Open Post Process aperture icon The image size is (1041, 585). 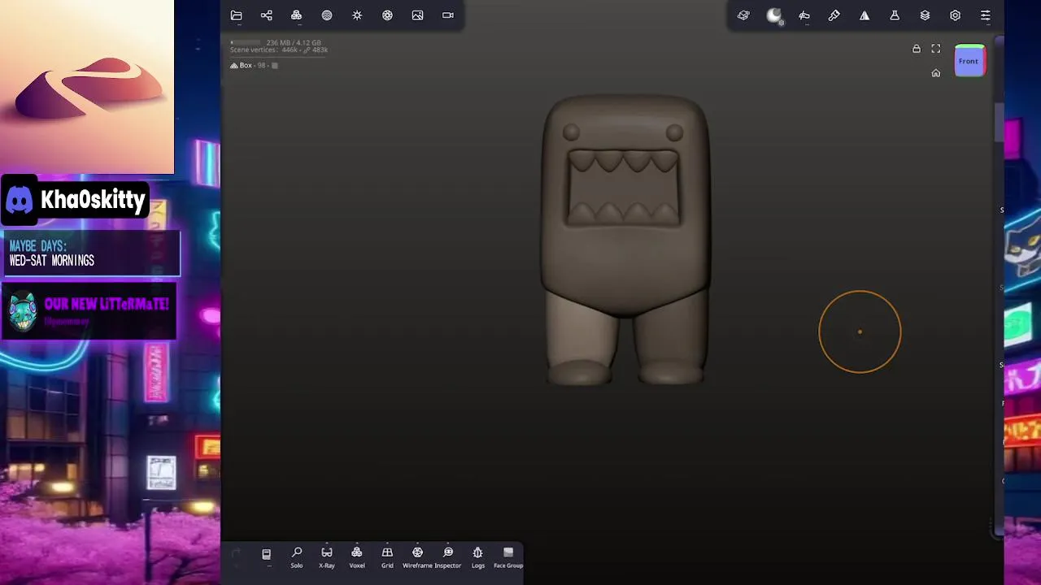387,15
